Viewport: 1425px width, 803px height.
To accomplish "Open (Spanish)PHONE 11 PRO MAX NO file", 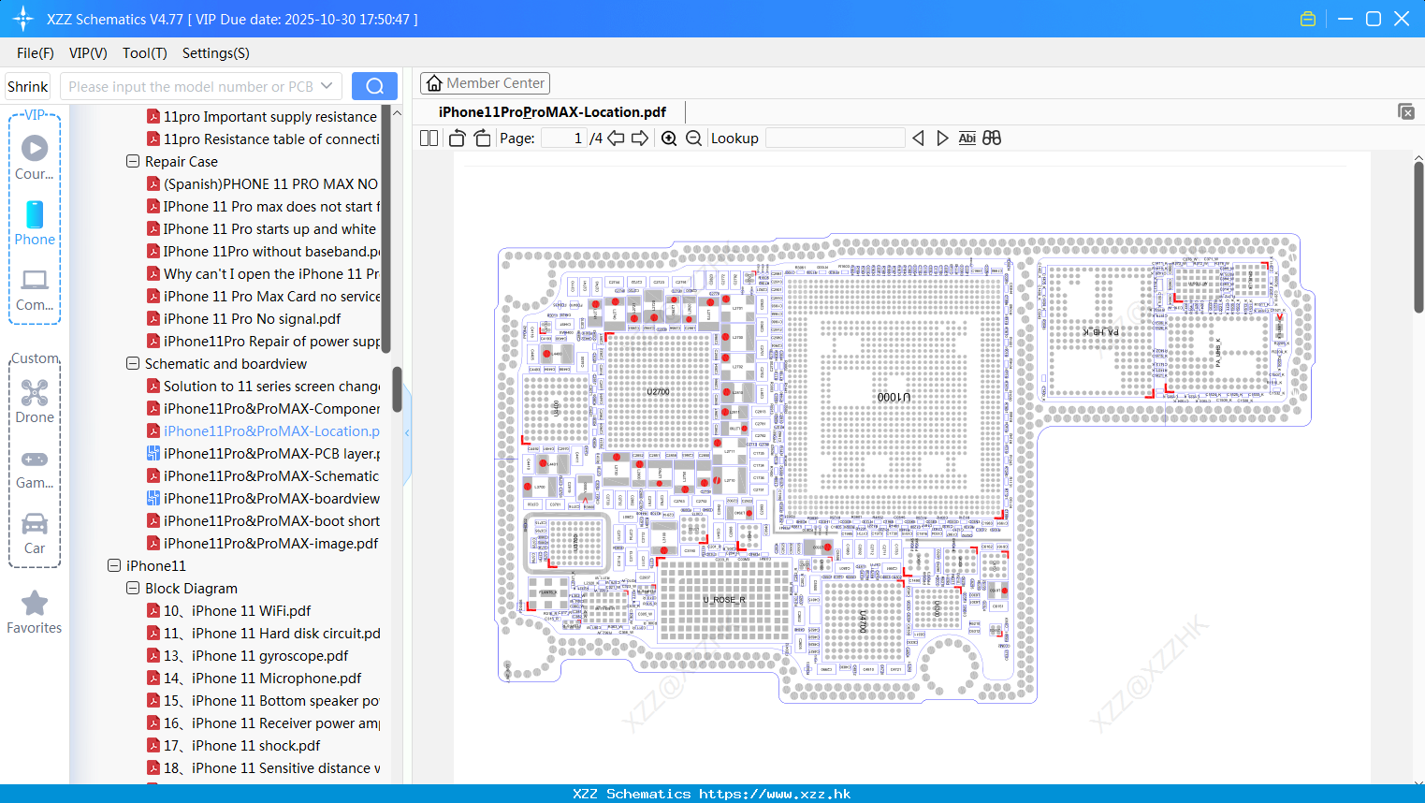I will point(262,183).
